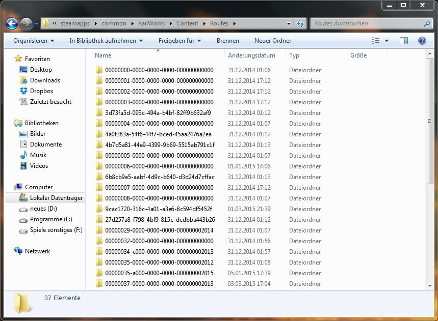Open address bar history dropdown arrow
The image size is (438, 321).
pyautogui.click(x=289, y=24)
